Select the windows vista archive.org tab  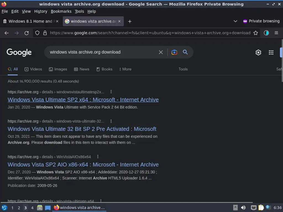(x=93, y=21)
